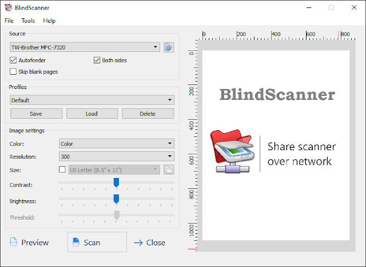The height and width of the screenshot is (267, 366).
Task: Open the File menu
Action: [x=9, y=21]
